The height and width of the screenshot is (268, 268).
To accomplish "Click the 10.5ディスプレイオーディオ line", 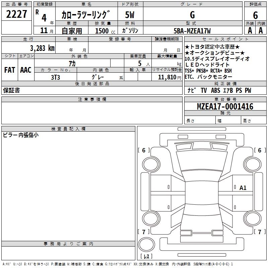I will (217, 59).
